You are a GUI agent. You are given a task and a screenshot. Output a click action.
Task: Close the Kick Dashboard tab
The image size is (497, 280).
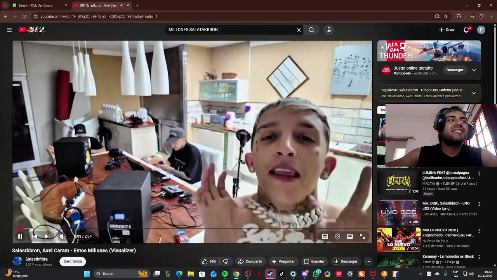coord(66,5)
